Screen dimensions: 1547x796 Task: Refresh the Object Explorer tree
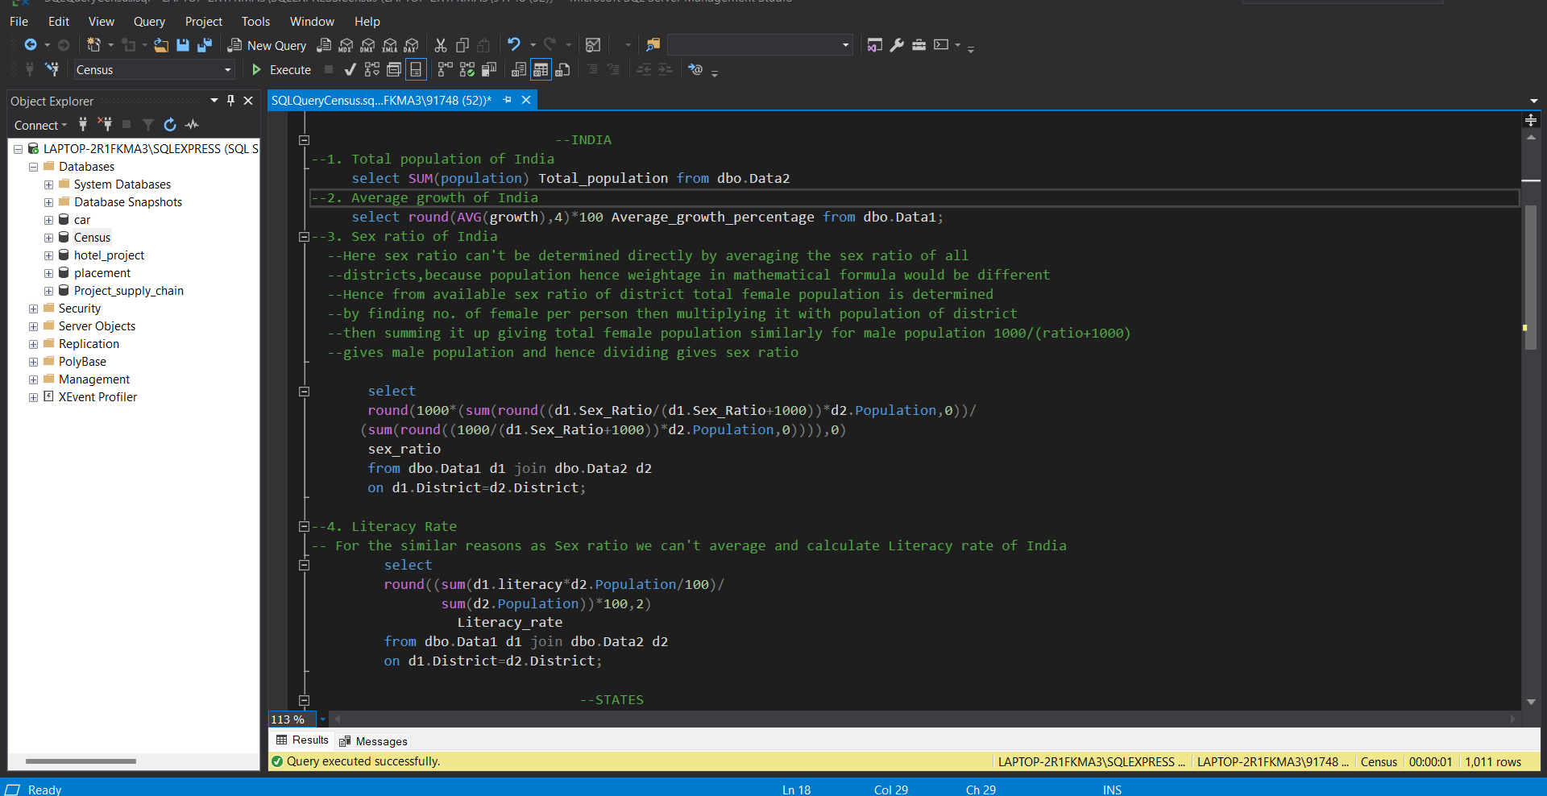tap(170, 125)
